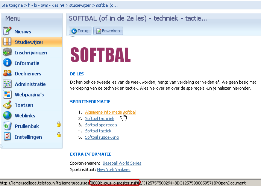261x186 pixels.
Task: Click the 'Sportinstituut:' label text
Action: (83, 169)
